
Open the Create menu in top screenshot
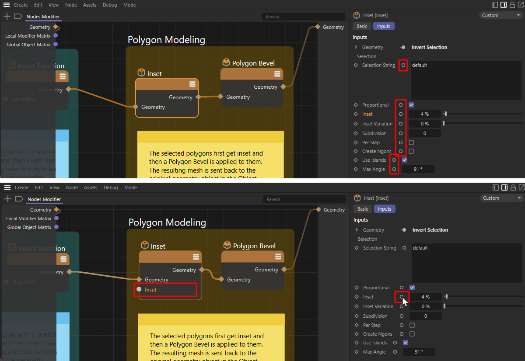tap(21, 5)
